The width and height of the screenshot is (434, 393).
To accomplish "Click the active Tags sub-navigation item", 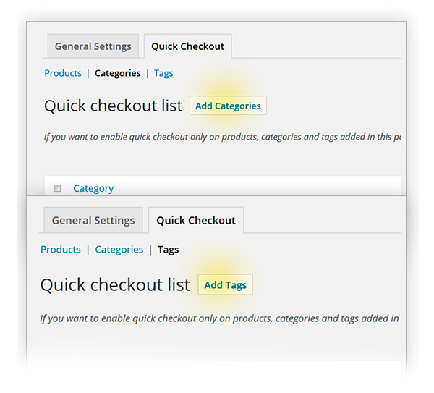I will coord(168,249).
